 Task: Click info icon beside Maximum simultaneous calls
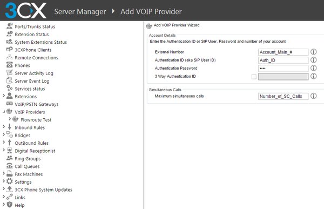pos(313,96)
